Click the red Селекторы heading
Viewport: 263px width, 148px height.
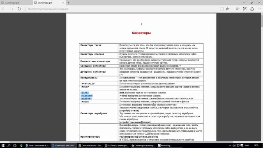tap(141, 33)
